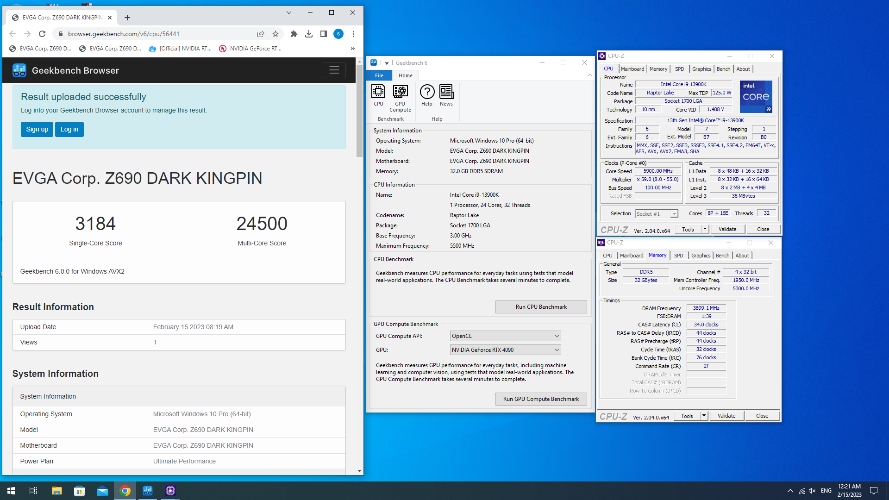Click Validate in upper CPU-Z window

tap(727, 229)
